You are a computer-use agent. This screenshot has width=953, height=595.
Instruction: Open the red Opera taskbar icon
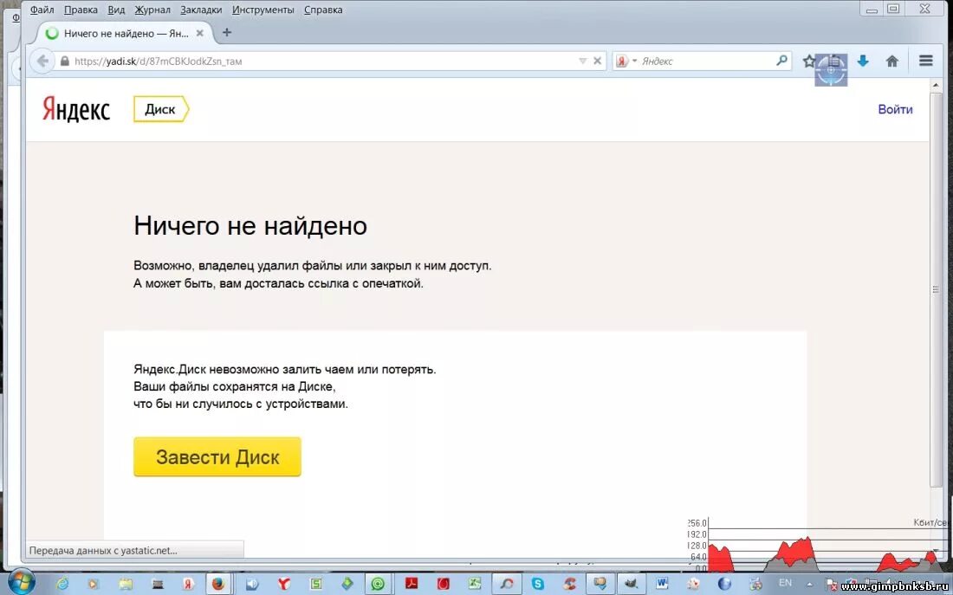(443, 584)
